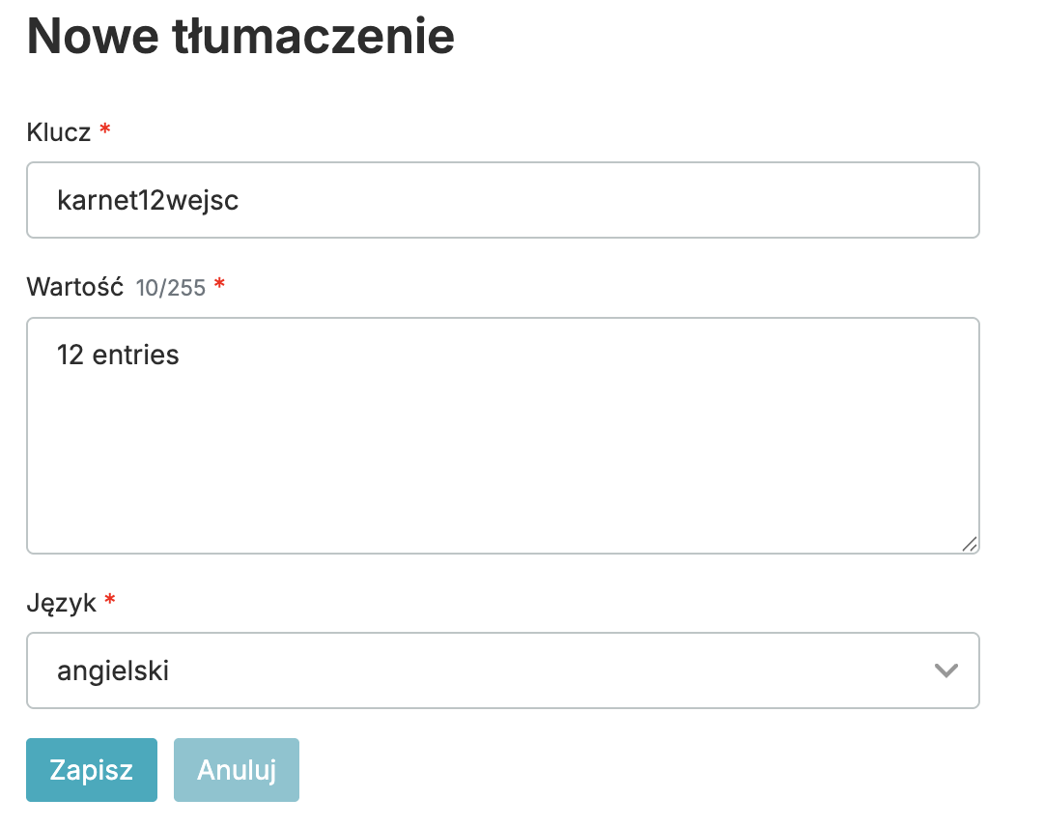Open the Język language dropdown
The width and height of the screenshot is (1043, 827).
click(x=502, y=670)
